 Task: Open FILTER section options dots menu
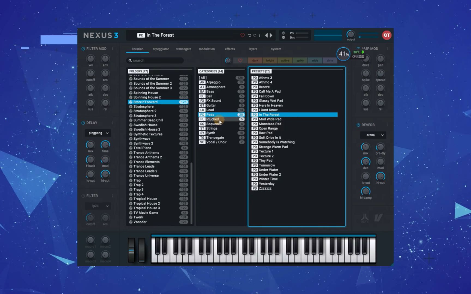click(x=113, y=196)
